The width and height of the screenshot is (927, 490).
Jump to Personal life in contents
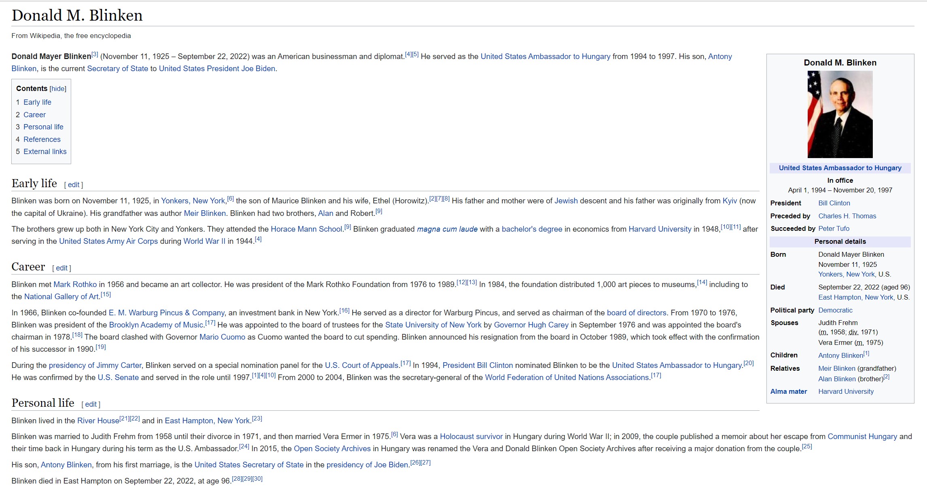tap(43, 127)
